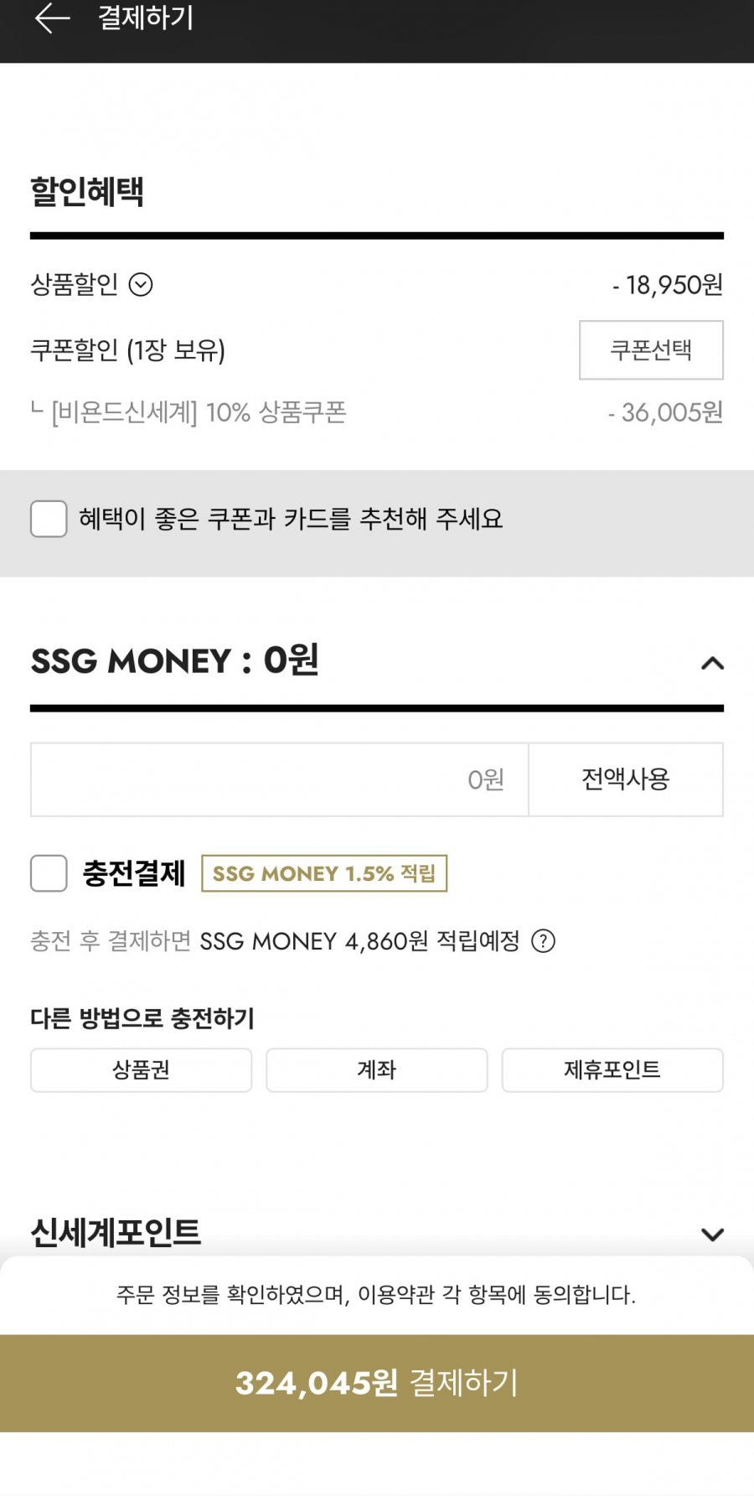Choose 제휴포인트 charging method

pos(612,1070)
